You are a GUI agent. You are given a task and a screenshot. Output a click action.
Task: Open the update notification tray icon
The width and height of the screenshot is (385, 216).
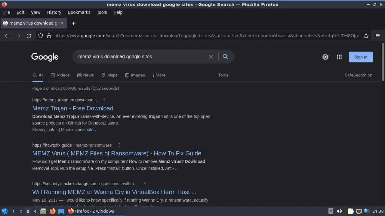pos(366,211)
